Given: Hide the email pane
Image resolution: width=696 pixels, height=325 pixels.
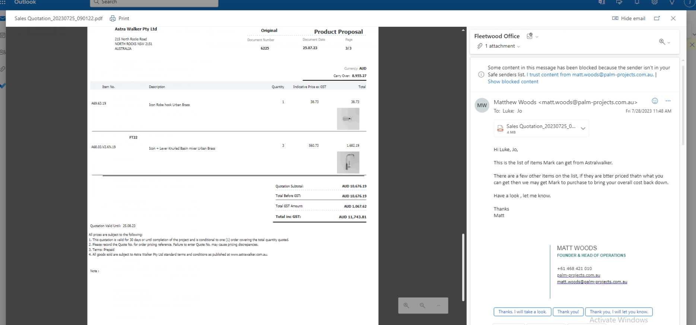Looking at the screenshot, I should point(629,18).
